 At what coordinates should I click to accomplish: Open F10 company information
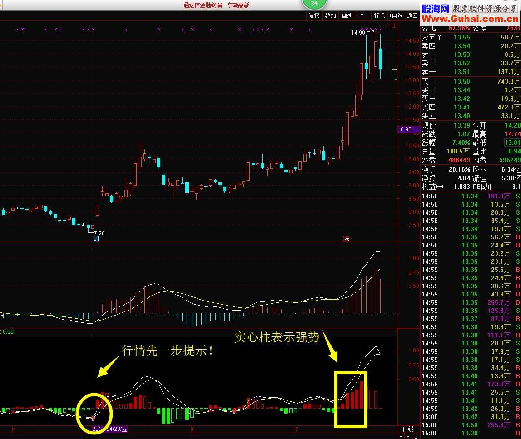point(363,15)
